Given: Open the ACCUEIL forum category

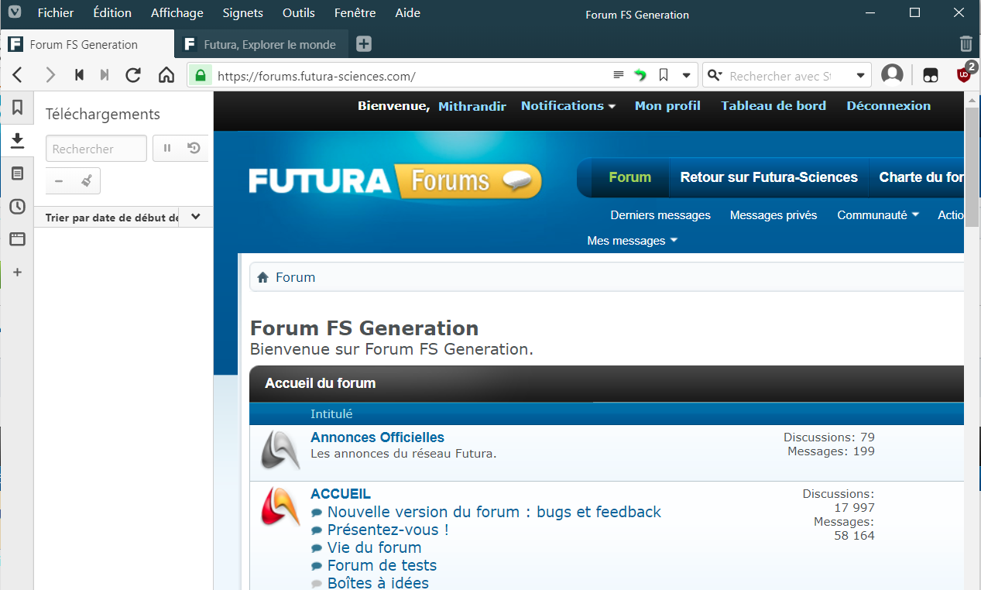Looking at the screenshot, I should [x=341, y=494].
